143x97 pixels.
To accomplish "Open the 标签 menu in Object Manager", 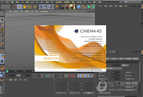I will pyautogui.click(x=121, y=6).
